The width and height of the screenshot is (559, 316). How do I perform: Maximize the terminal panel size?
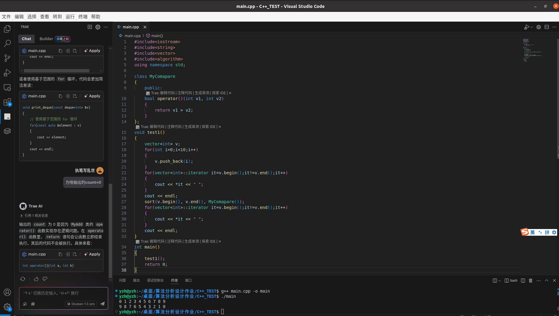(x=547, y=280)
